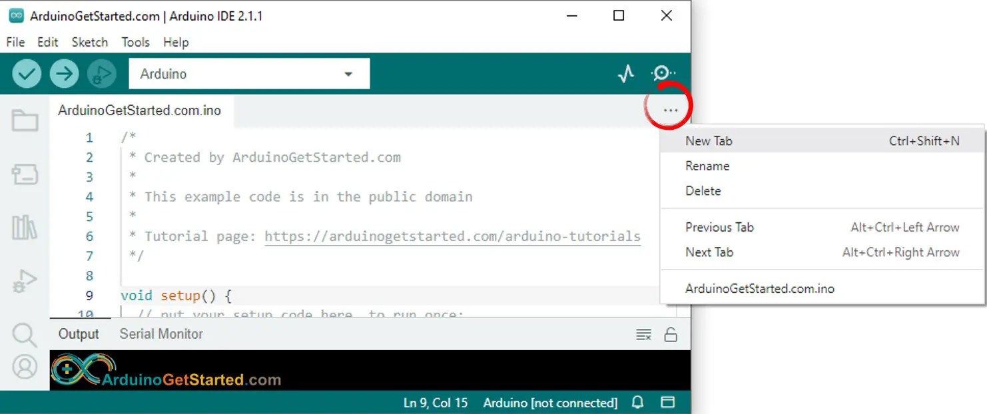Click the Arduino IDE logo in title bar

tap(17, 16)
